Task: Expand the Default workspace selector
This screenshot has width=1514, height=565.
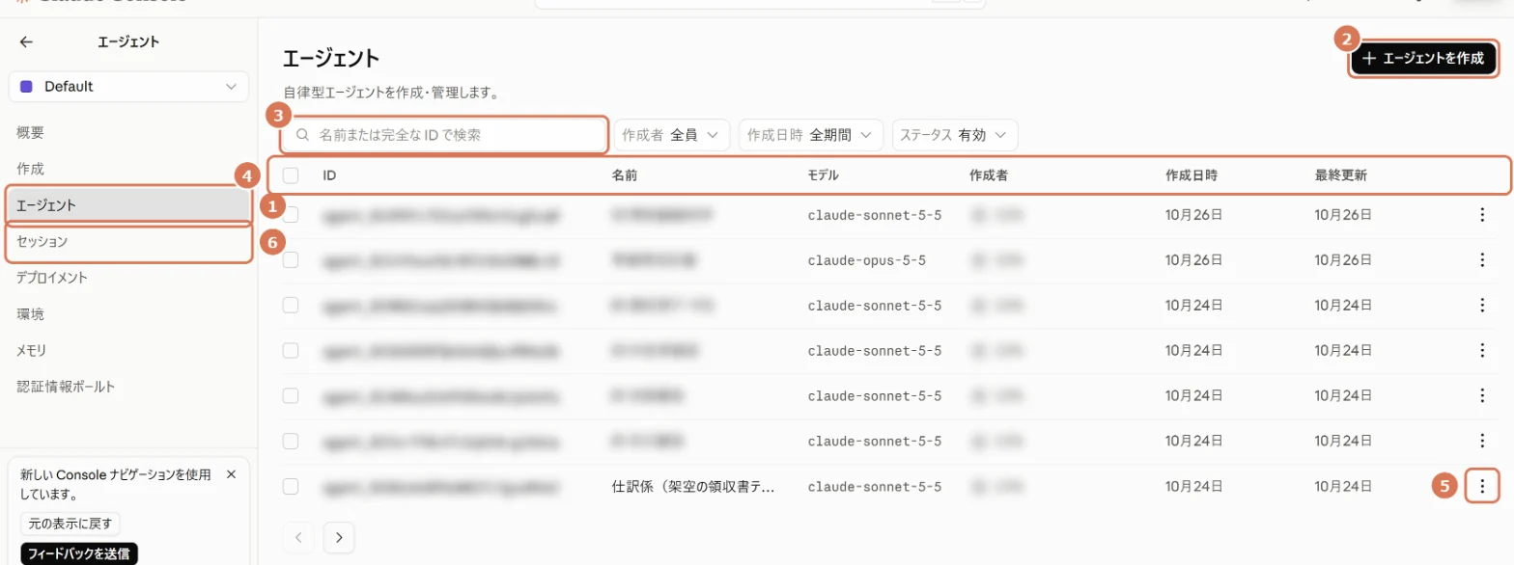Action: 128,86
